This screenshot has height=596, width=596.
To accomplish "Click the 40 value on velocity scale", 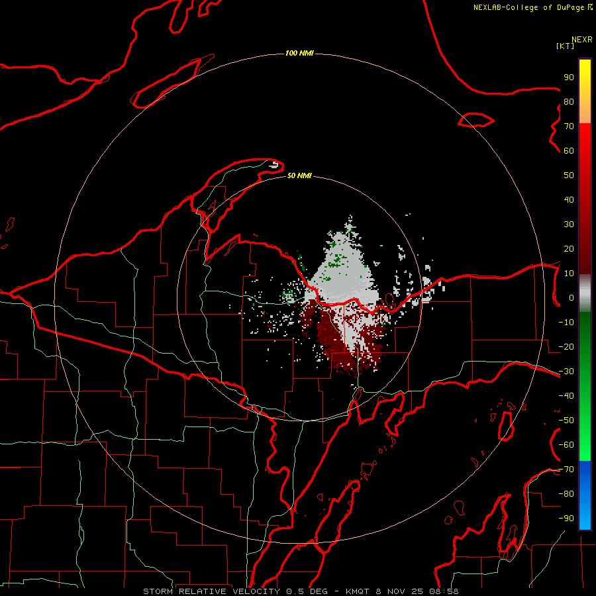I will tap(569, 200).
